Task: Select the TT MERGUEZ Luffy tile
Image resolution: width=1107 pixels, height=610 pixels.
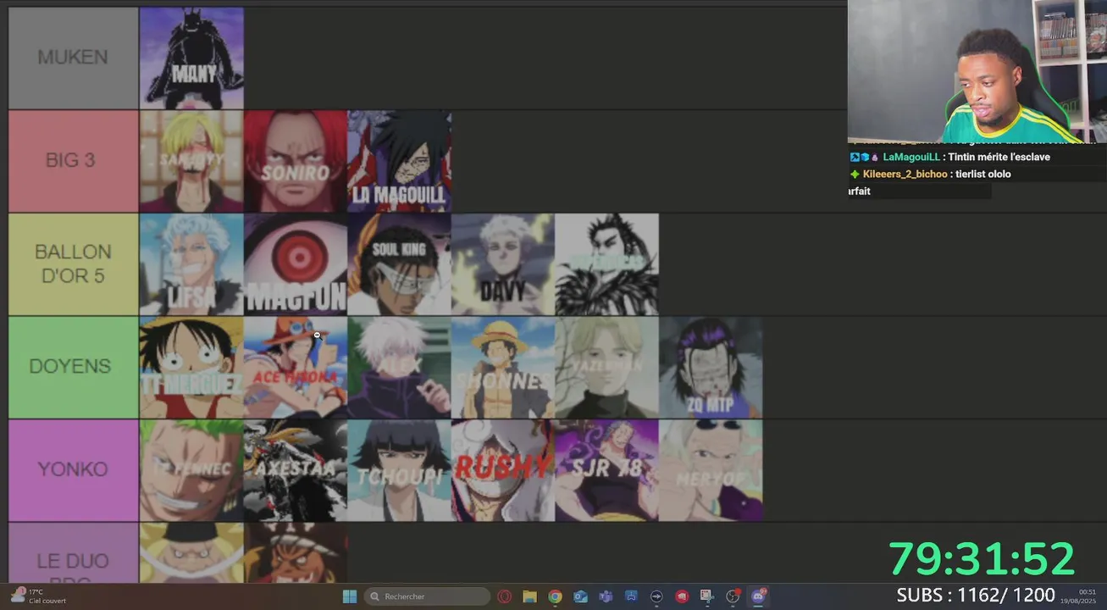Action: click(191, 368)
